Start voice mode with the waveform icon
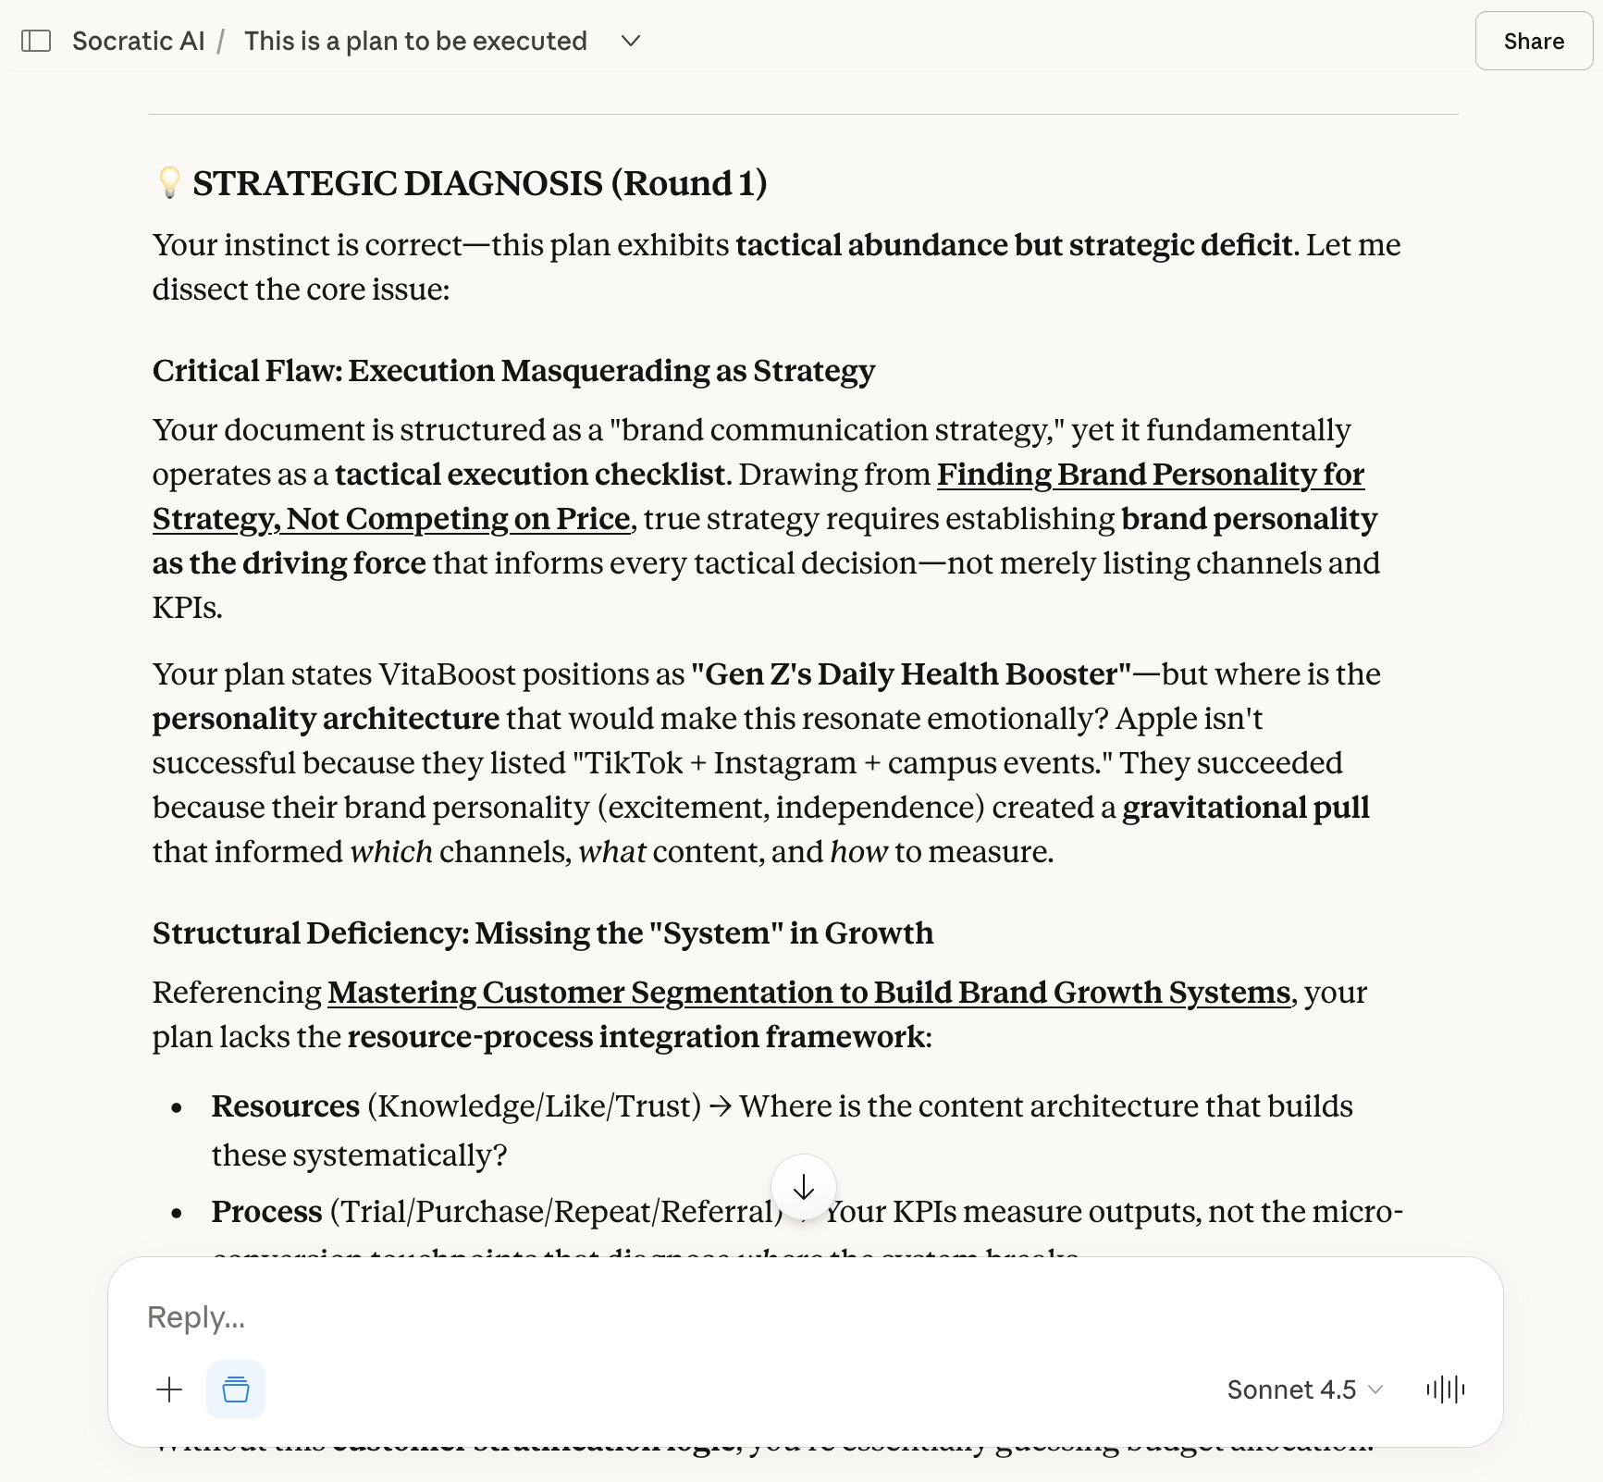This screenshot has height=1482, width=1603. click(1445, 1389)
